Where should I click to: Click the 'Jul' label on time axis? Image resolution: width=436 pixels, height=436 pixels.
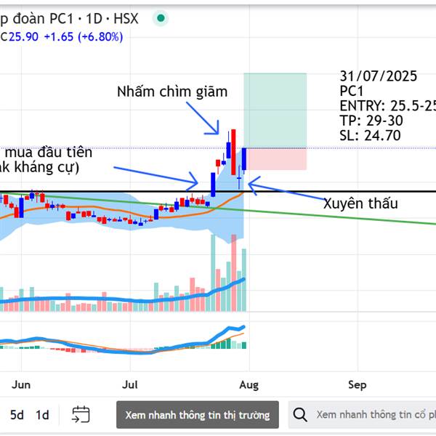(x=130, y=385)
